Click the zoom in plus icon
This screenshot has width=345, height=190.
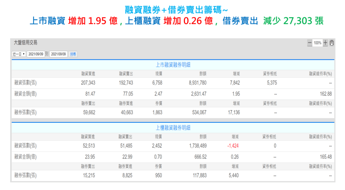(325, 43)
